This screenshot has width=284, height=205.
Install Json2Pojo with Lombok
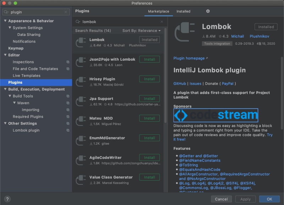[149, 59]
